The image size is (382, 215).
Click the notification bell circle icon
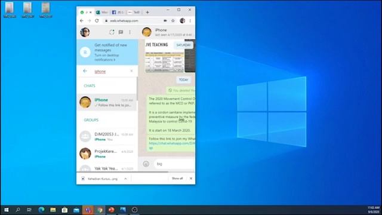[x=85, y=52]
